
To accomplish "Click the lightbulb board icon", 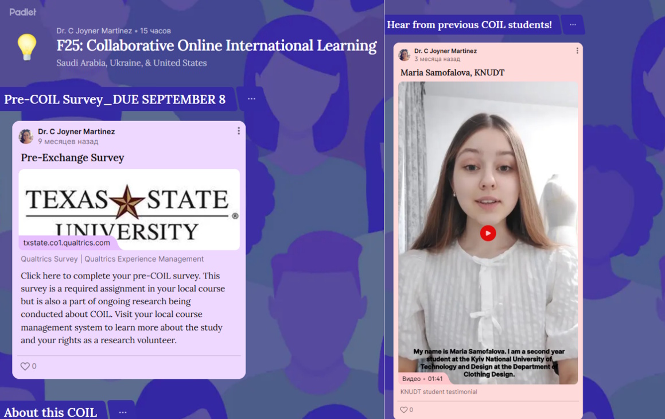I will click(27, 47).
